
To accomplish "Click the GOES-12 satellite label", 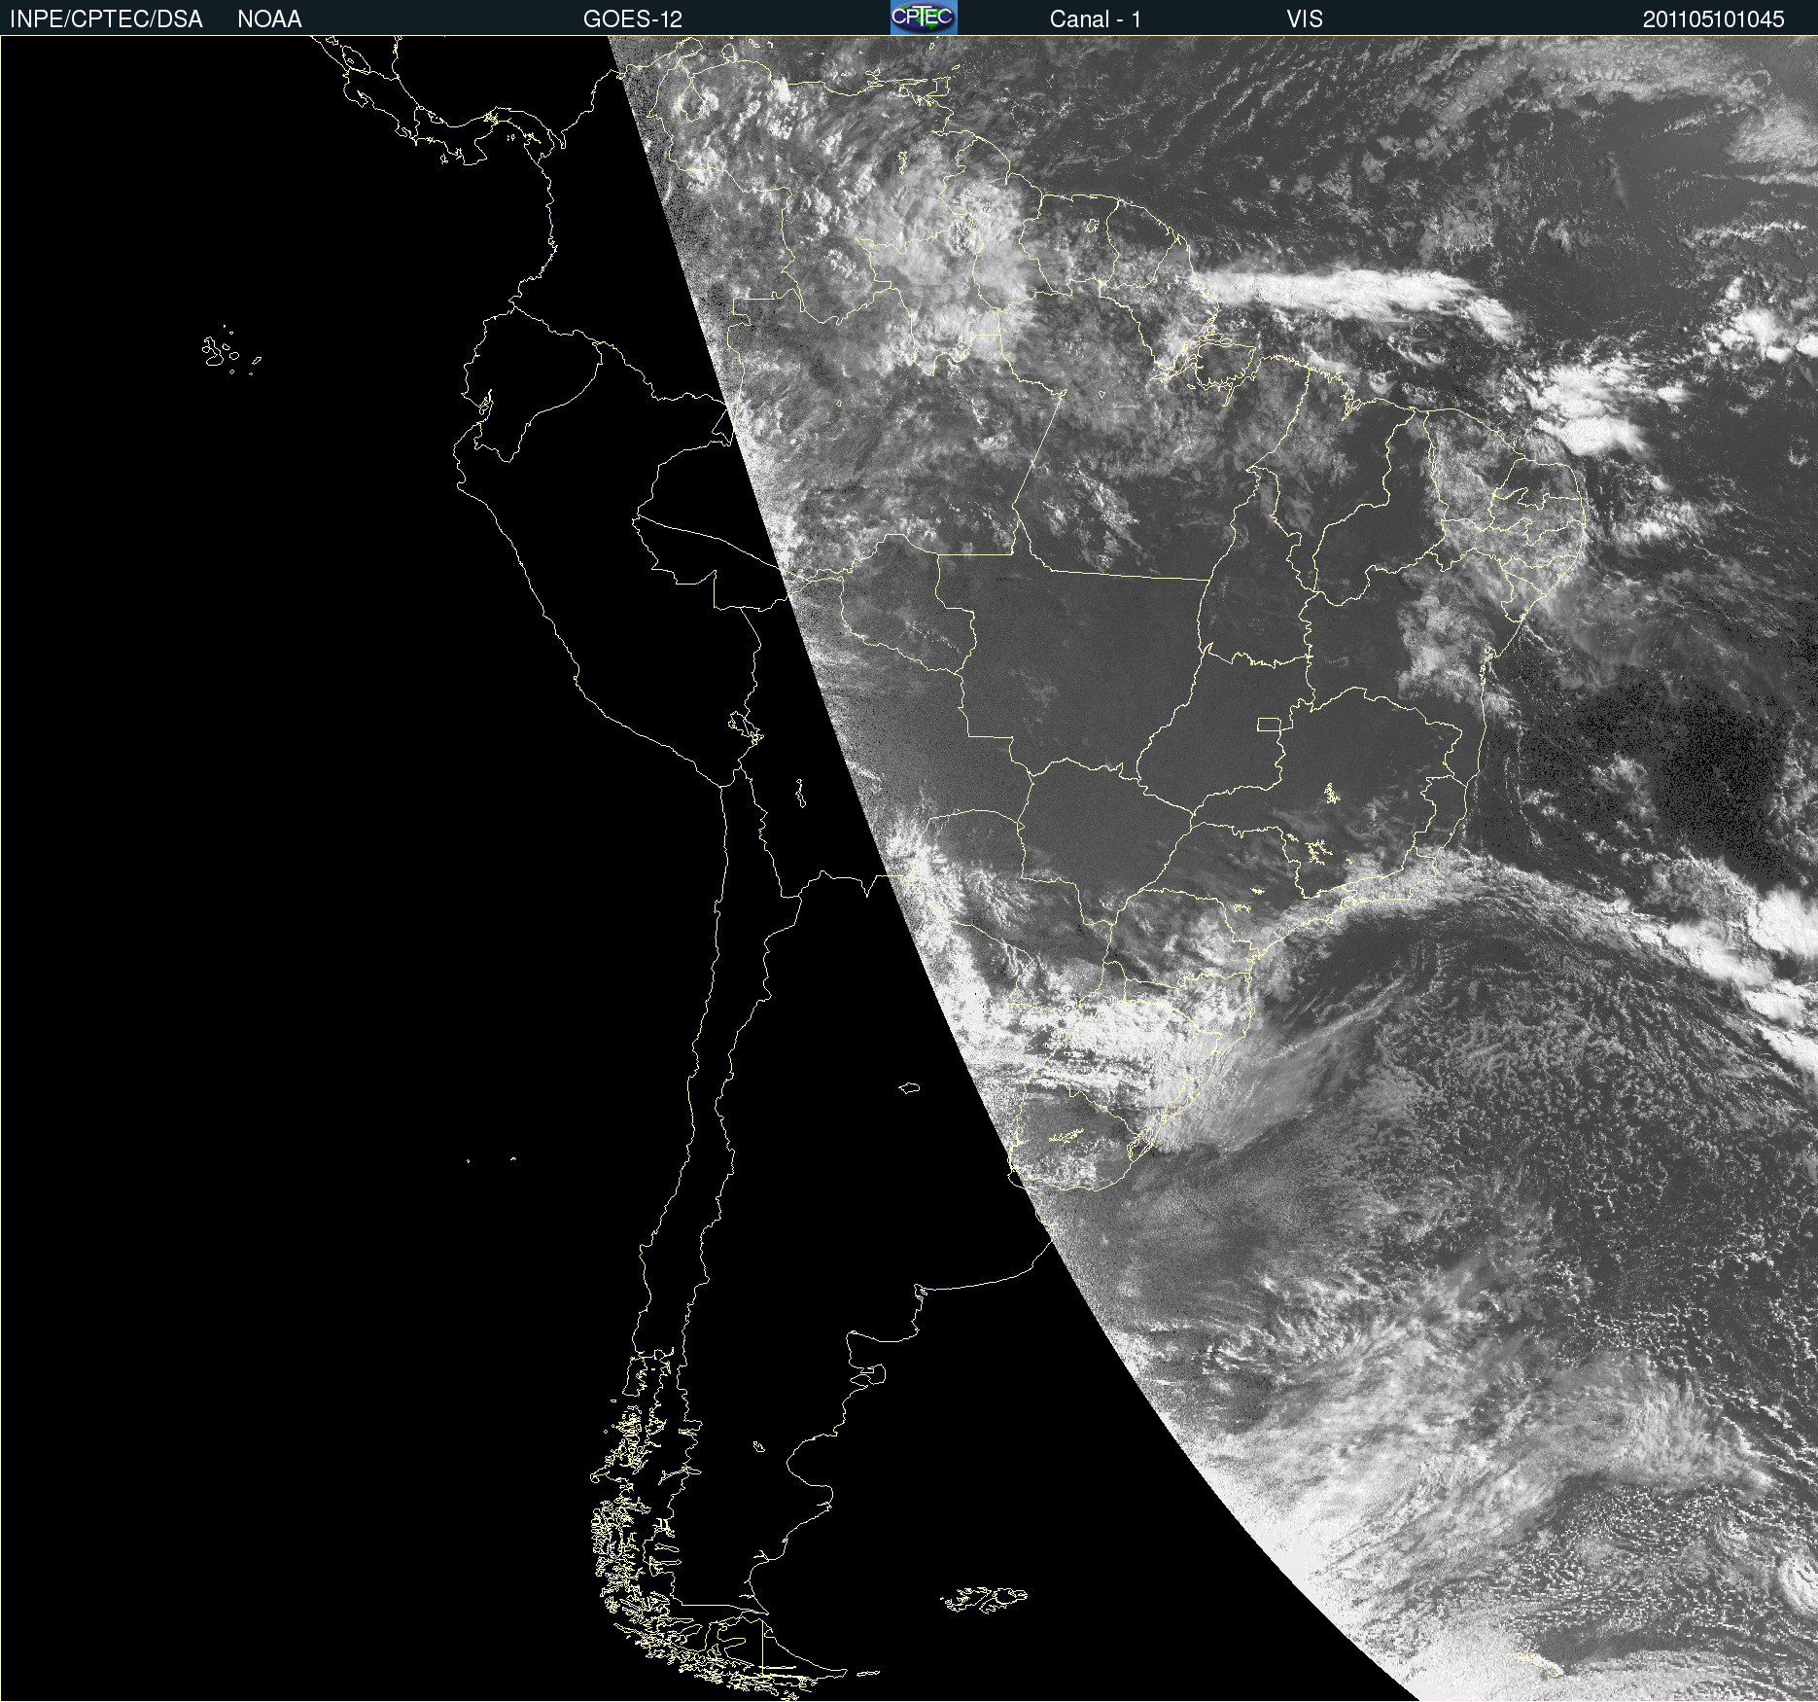I will coord(633,19).
